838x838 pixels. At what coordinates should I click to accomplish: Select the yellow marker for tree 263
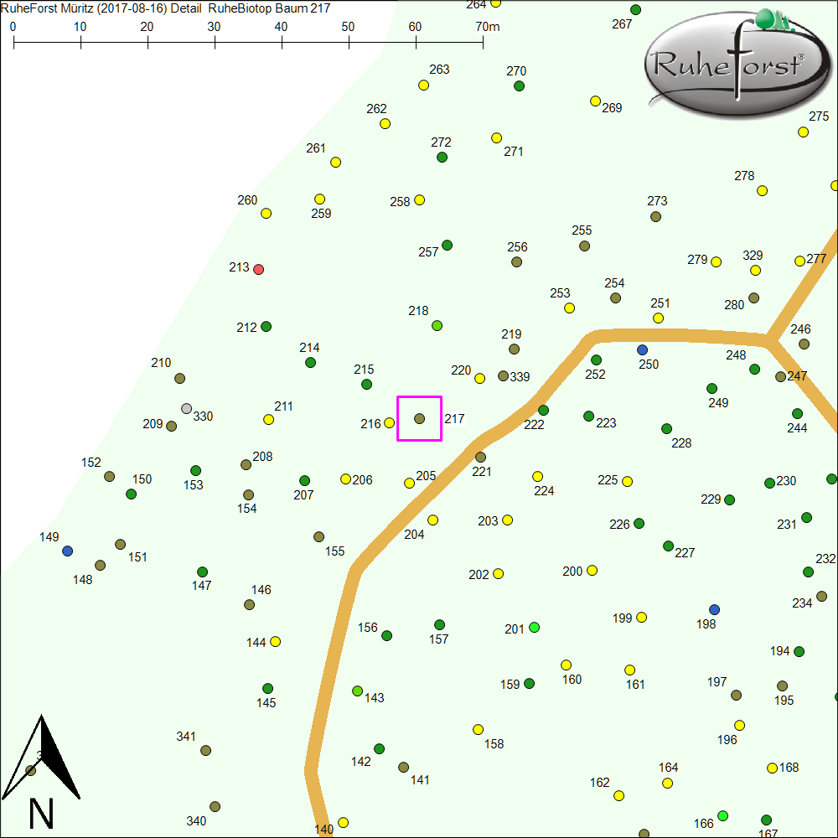click(x=424, y=85)
